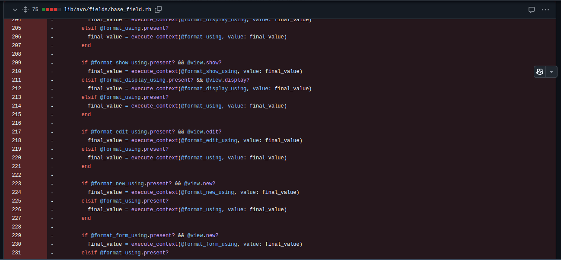Click the diffstat colored squares indicator

click(51, 10)
